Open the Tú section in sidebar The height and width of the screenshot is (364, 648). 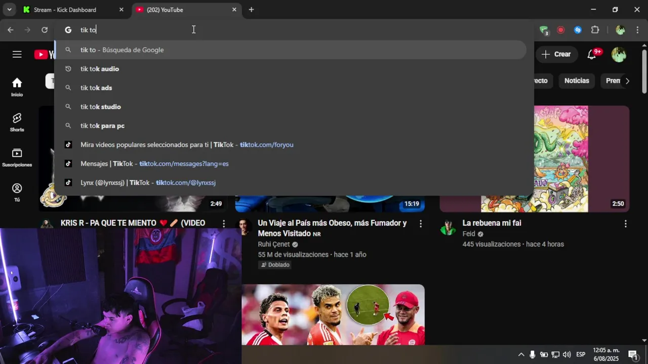pyautogui.click(x=17, y=192)
